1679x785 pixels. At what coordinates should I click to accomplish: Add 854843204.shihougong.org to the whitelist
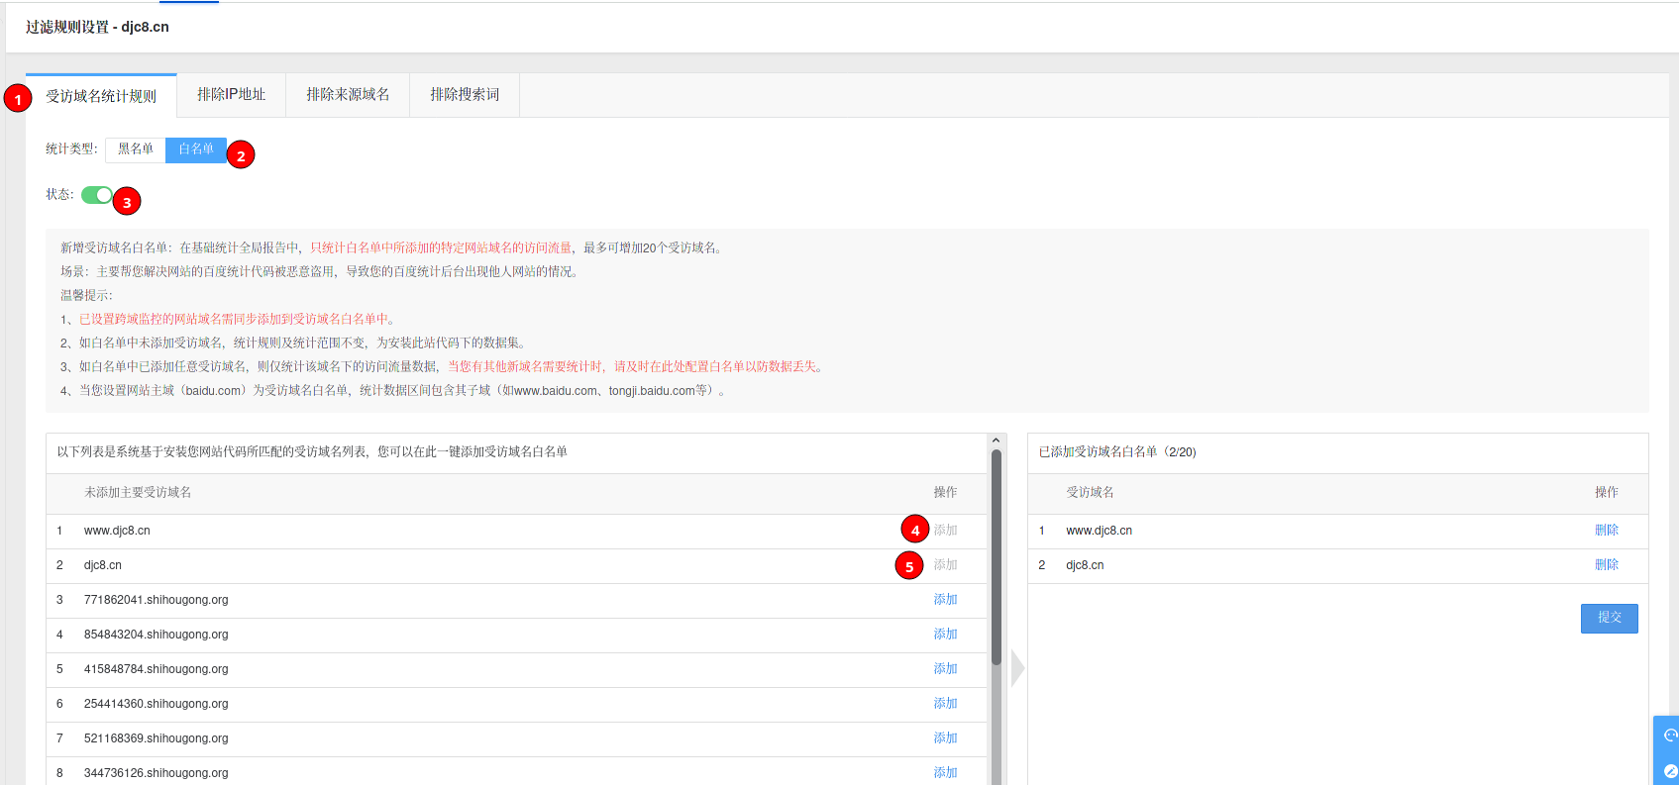click(945, 635)
